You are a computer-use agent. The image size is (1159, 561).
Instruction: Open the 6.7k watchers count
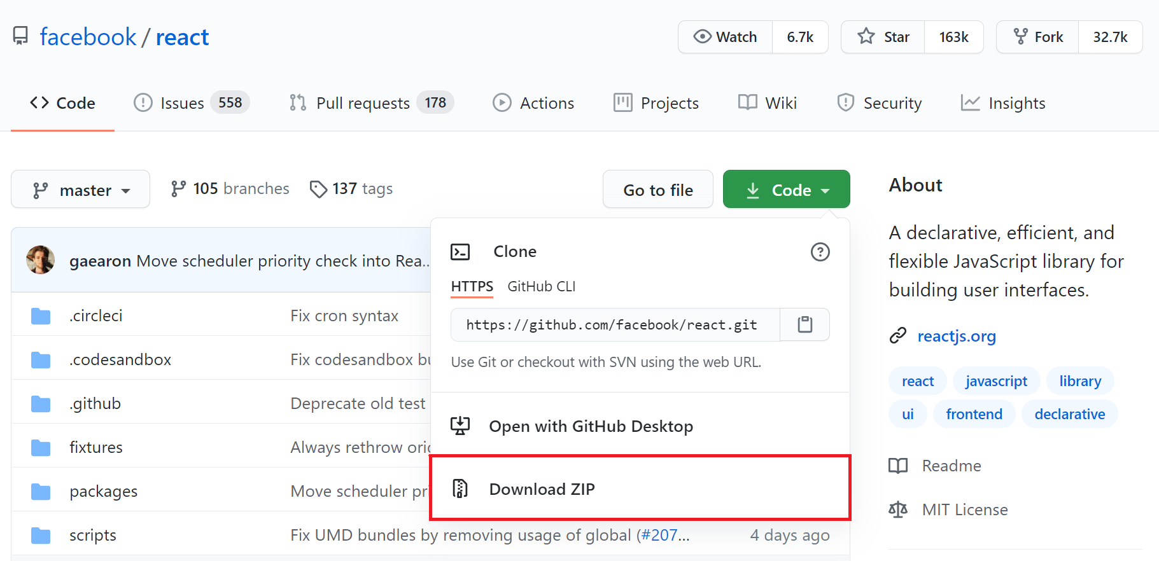800,37
